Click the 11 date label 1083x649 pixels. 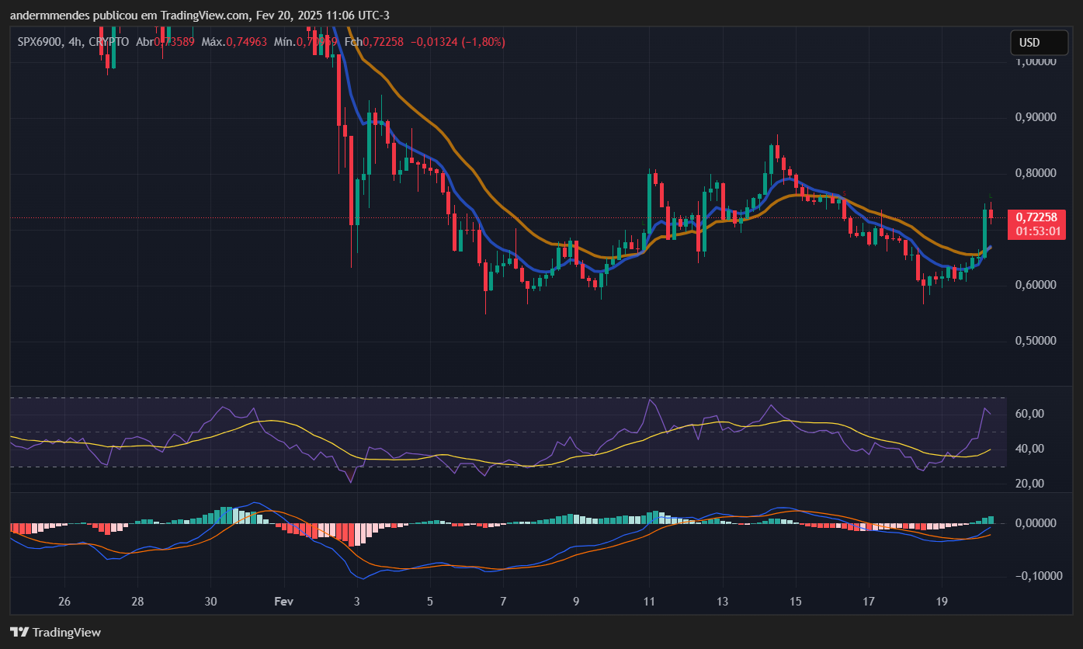tap(649, 602)
